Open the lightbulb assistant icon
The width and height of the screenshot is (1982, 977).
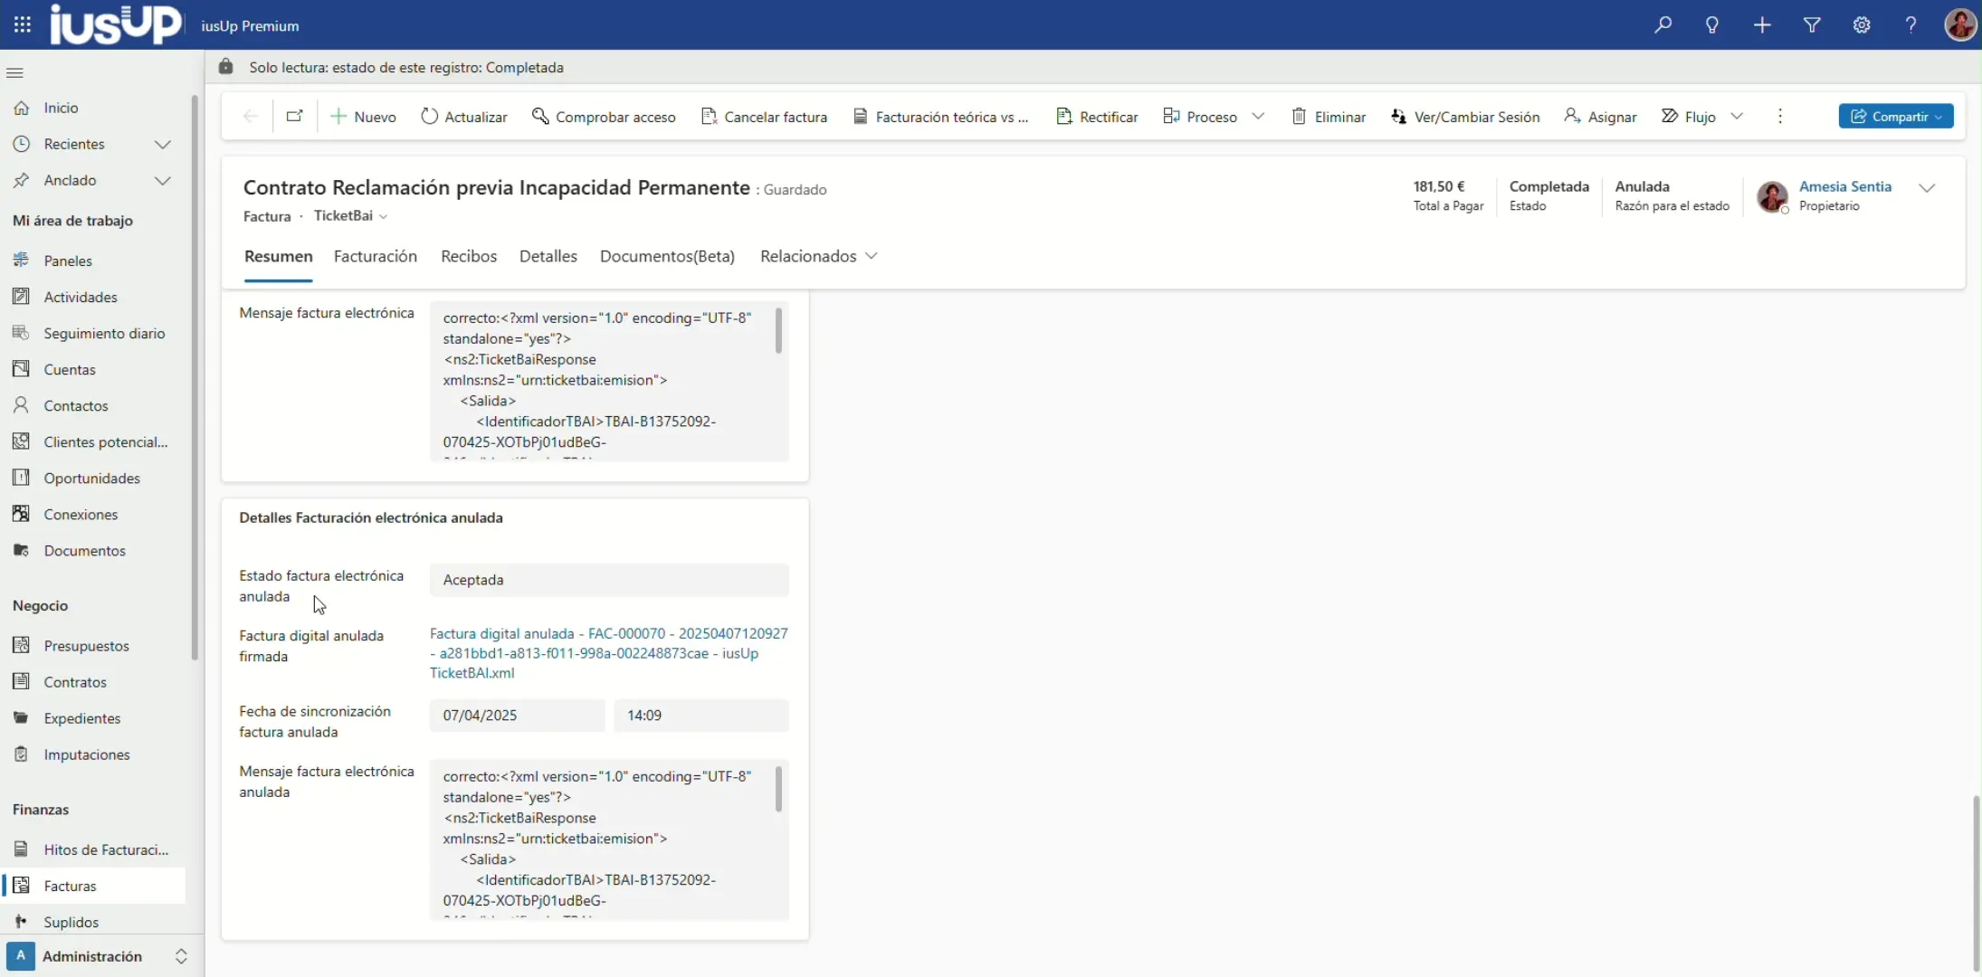pos(1712,25)
